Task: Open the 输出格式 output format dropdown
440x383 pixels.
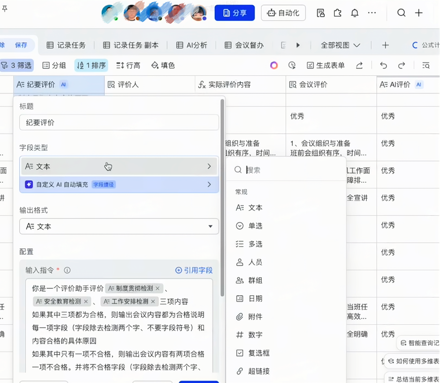Action: [x=119, y=226]
